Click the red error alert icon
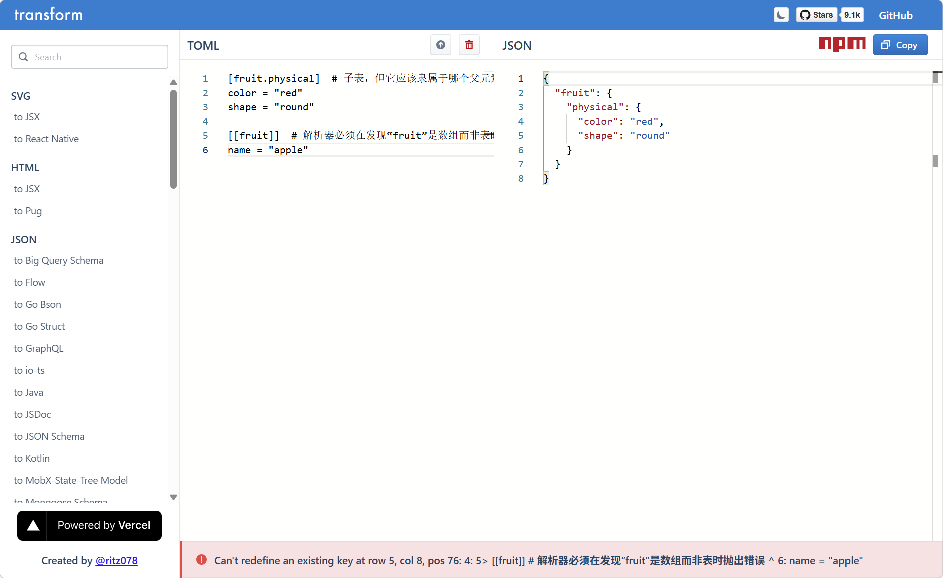 click(x=201, y=560)
